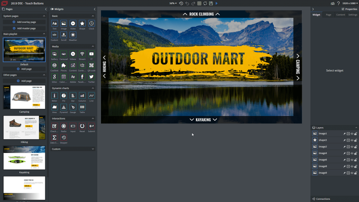359x202 pixels.
Task: Select the Gauge chart widget
Action: [x=73, y=107]
